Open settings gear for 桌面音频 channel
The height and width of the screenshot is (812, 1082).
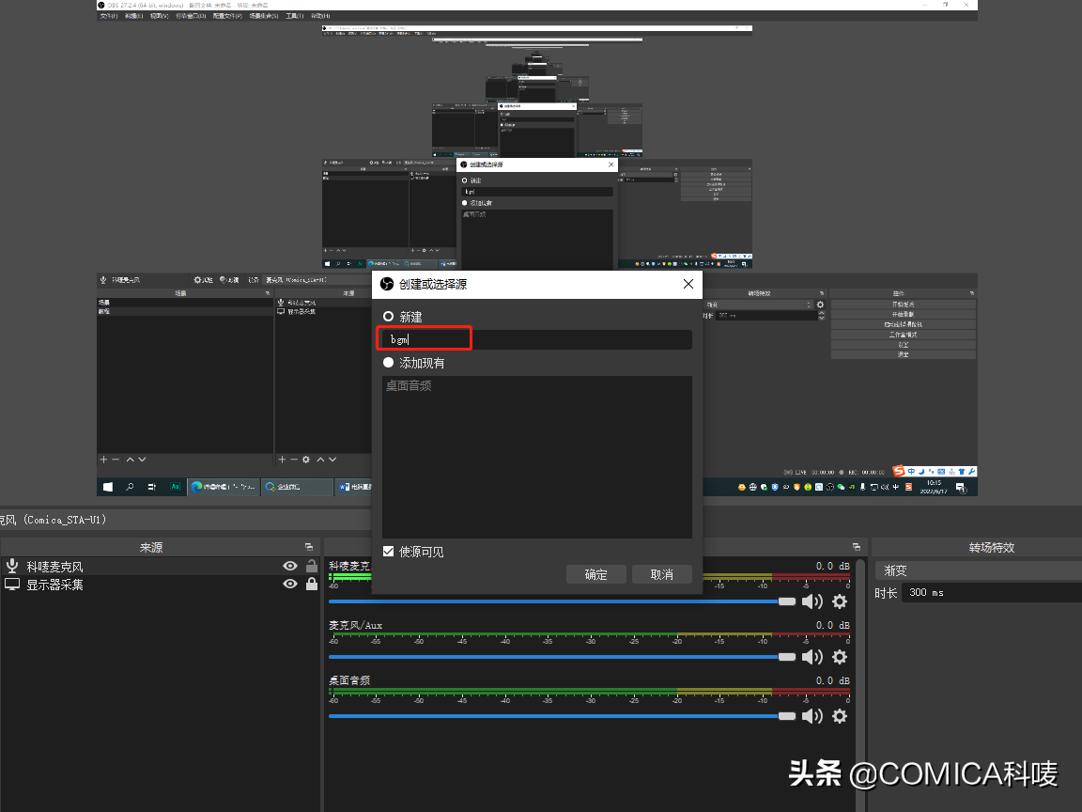coord(840,716)
